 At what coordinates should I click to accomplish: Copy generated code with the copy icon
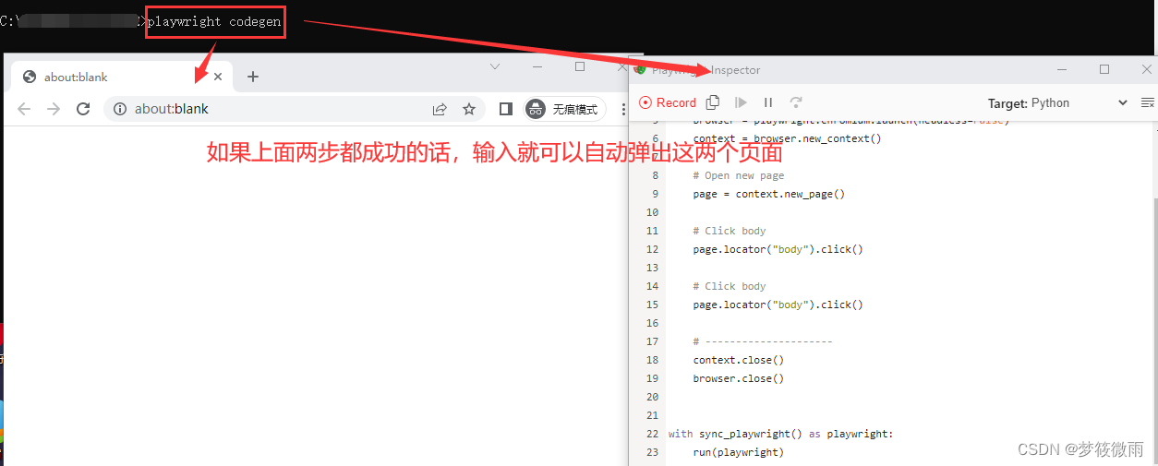tap(713, 102)
